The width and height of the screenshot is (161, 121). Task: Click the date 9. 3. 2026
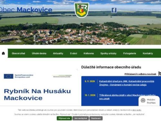tap(90, 81)
